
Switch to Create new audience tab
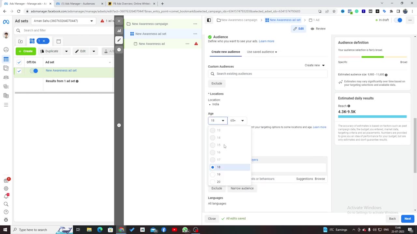226,52
